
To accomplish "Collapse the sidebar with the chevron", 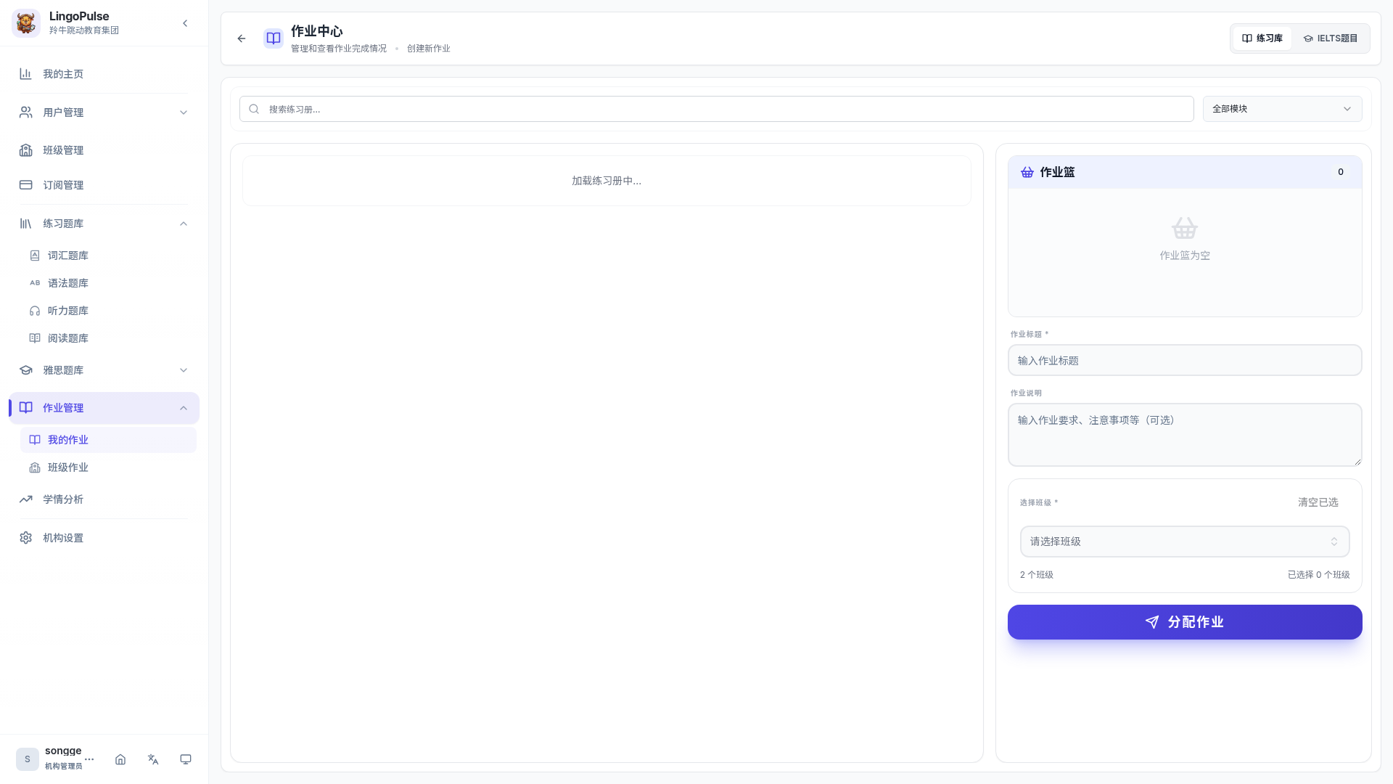I will pyautogui.click(x=185, y=23).
